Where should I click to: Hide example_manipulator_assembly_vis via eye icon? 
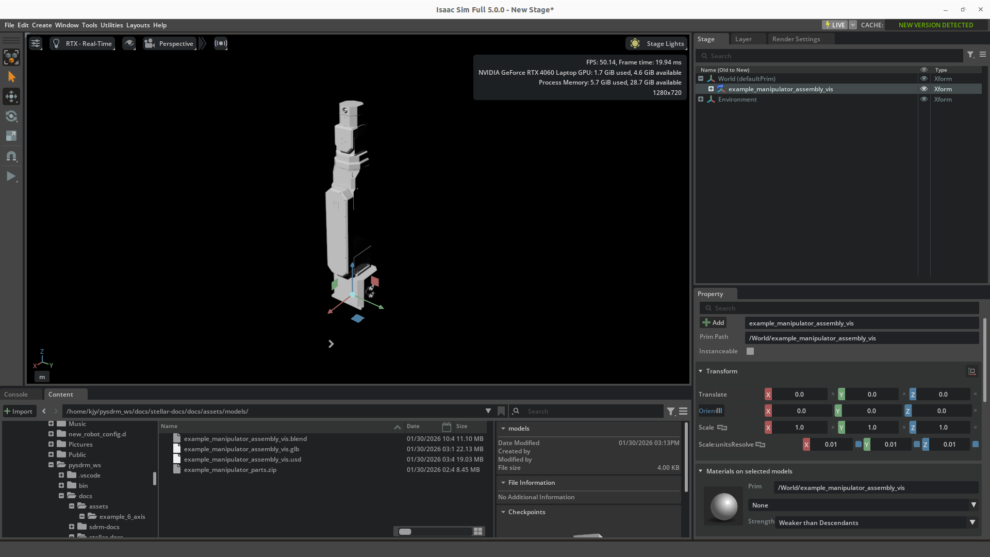click(923, 89)
